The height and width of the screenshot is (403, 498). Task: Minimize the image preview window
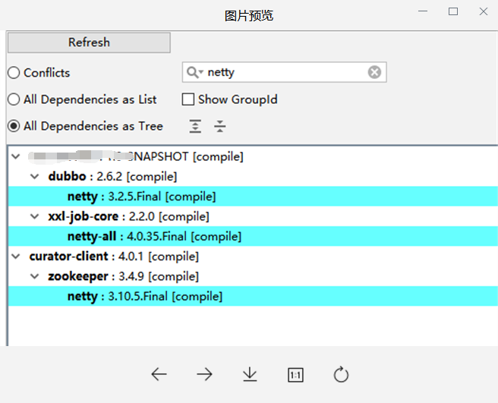click(423, 11)
